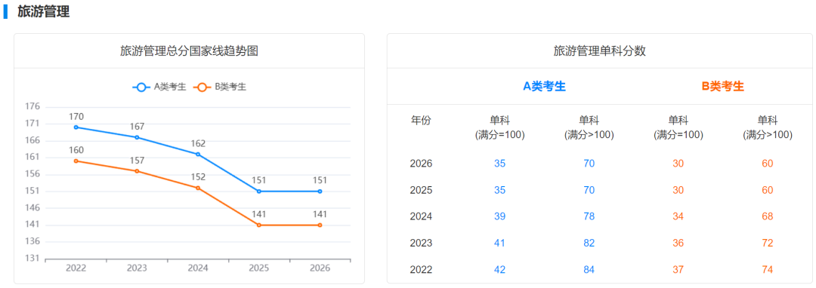Image resolution: width=816 pixels, height=288 pixels.
Task: Click the blue A类 data point at 2024
Action: (198, 154)
